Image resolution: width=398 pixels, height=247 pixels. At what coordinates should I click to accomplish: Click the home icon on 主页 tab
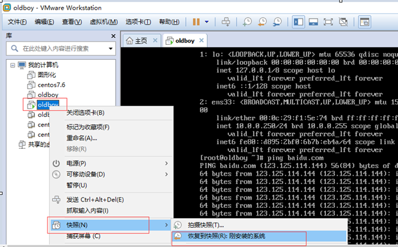coord(129,40)
